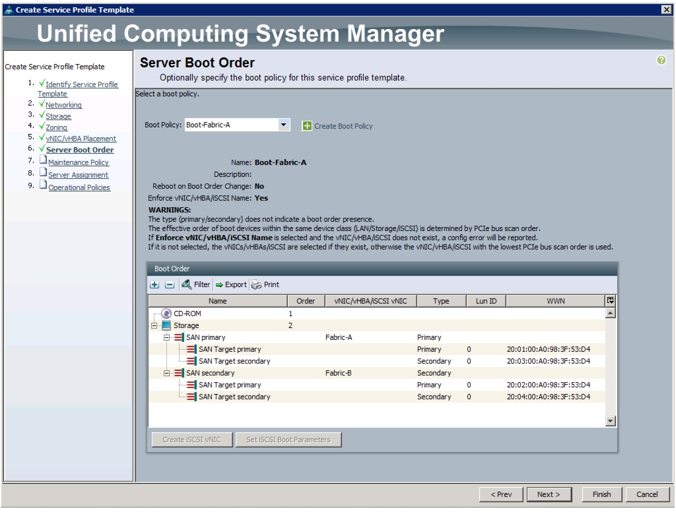
Task: Click the Next button
Action: click(x=549, y=494)
